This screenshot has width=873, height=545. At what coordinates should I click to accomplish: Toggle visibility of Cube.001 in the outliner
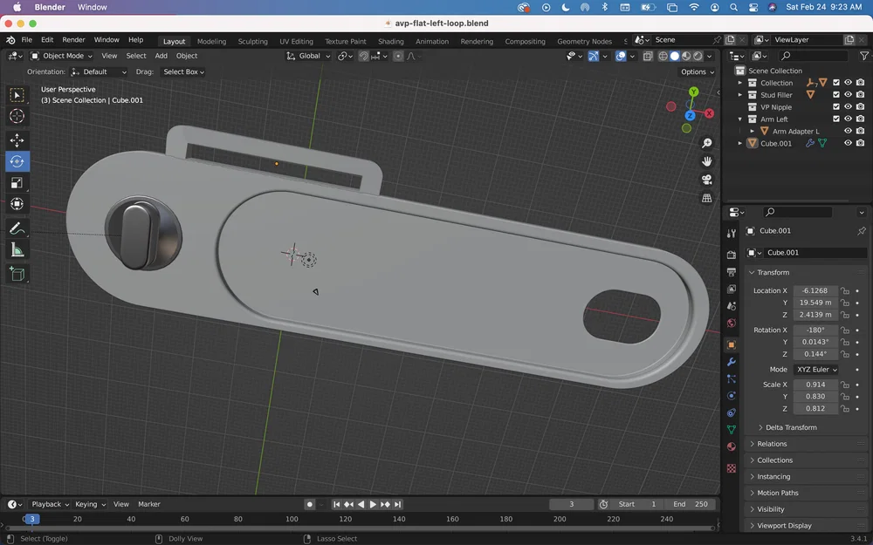click(x=848, y=143)
